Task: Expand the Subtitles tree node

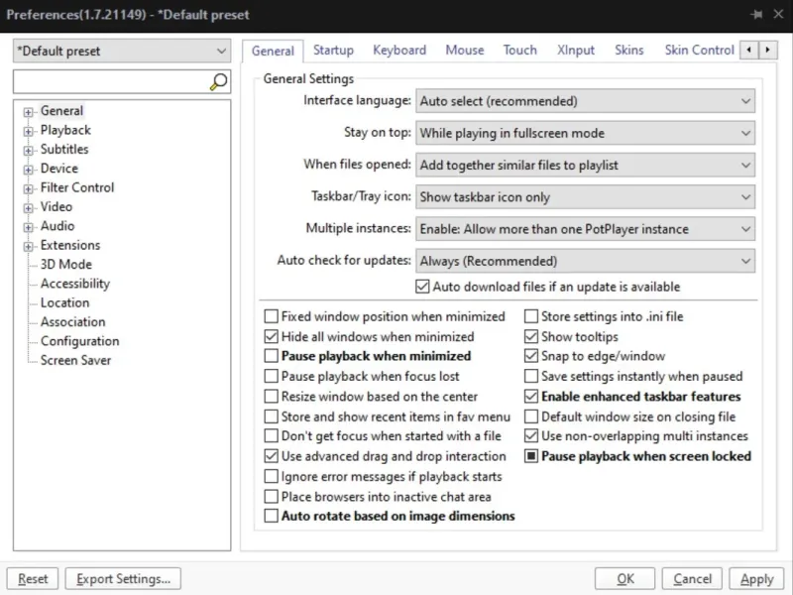Action: point(29,150)
